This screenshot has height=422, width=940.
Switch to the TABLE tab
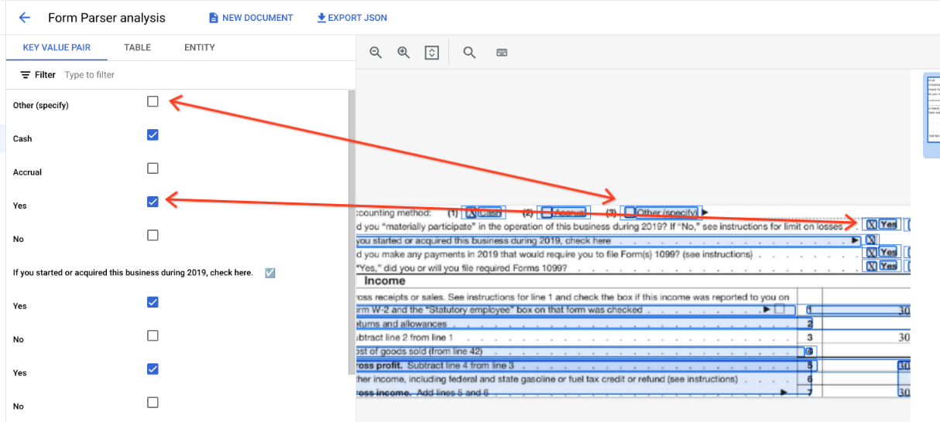tap(137, 47)
